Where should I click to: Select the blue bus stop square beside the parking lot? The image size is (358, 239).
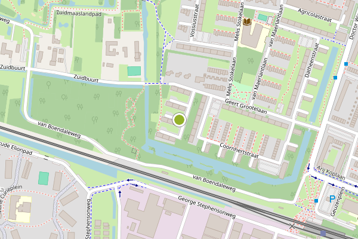(316, 201)
